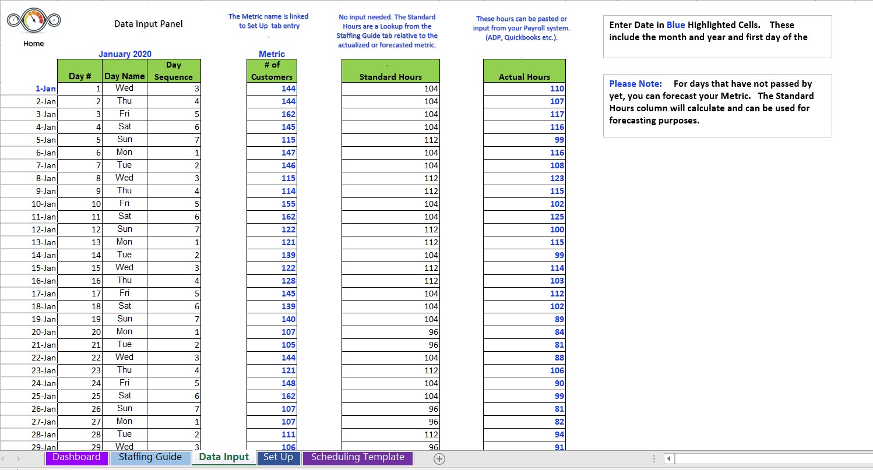Select customers cell for 24-Jan showing 148
873x470 pixels.
272,383
